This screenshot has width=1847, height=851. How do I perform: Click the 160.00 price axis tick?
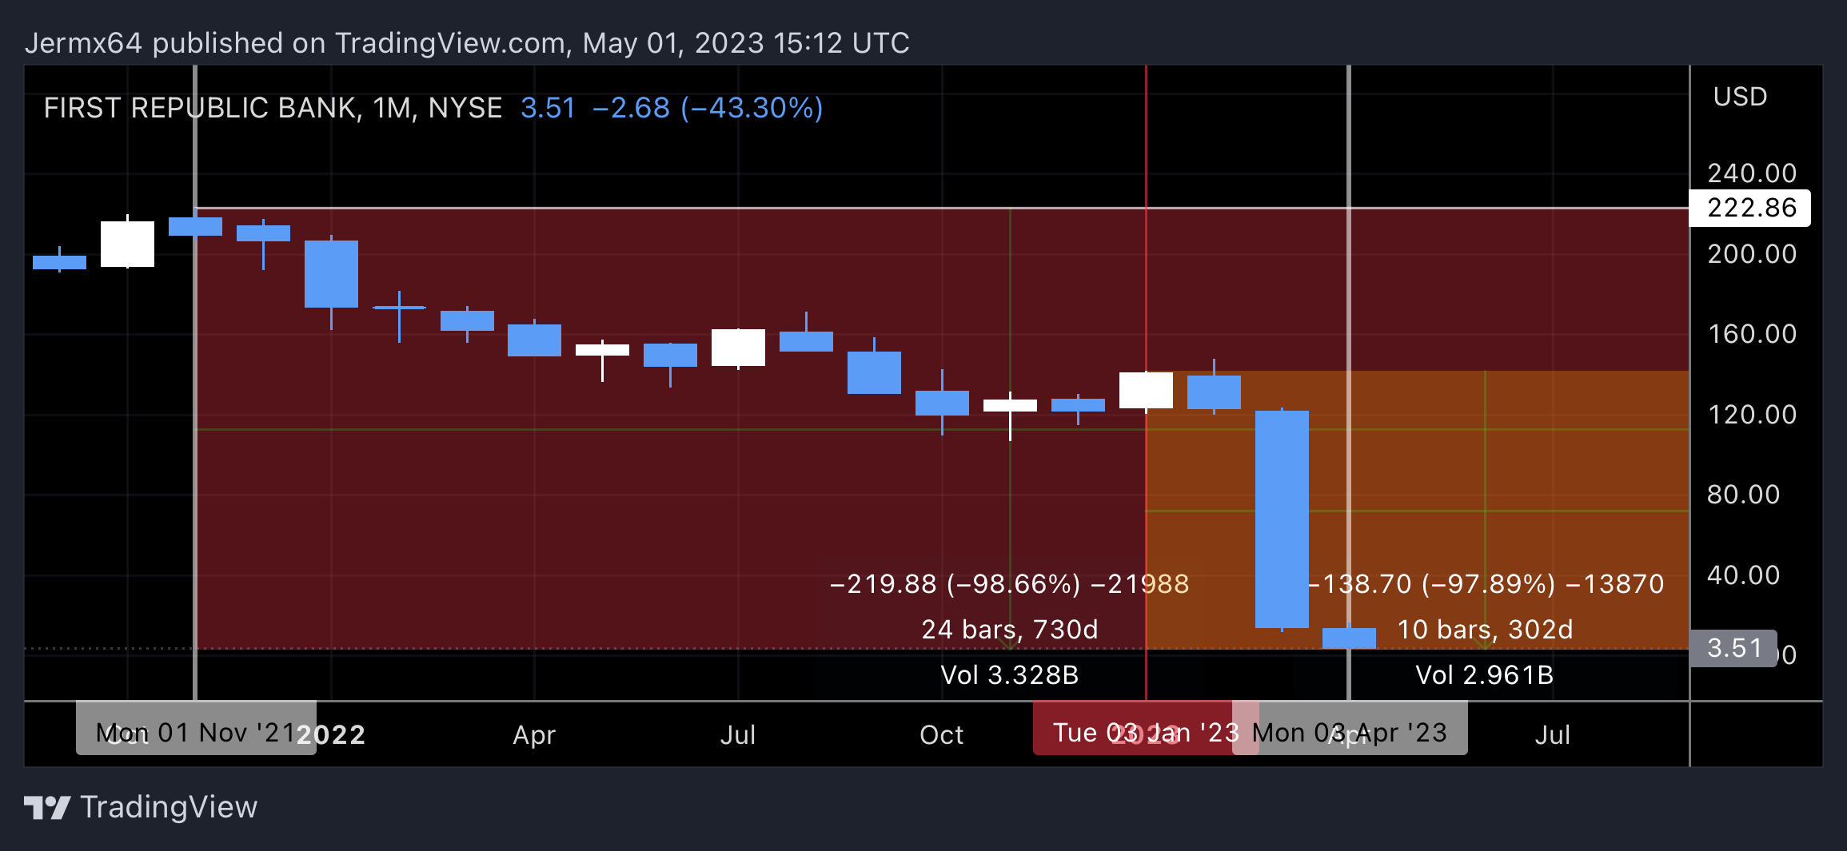pyautogui.click(x=1752, y=334)
